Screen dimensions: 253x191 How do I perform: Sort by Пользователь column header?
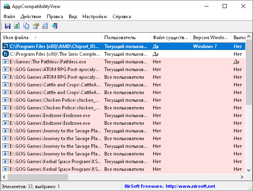coord(125,38)
